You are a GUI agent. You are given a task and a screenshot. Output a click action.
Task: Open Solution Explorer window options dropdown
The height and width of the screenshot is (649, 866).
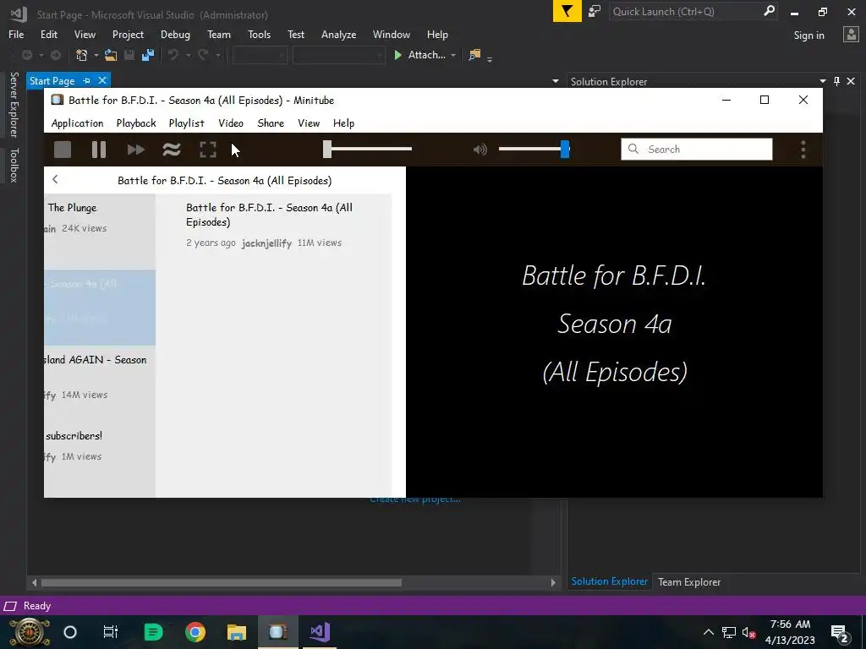(822, 81)
